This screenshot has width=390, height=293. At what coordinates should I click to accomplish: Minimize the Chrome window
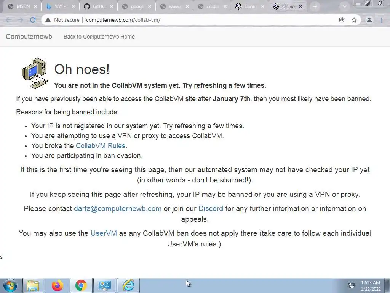pyautogui.click(x=358, y=3)
